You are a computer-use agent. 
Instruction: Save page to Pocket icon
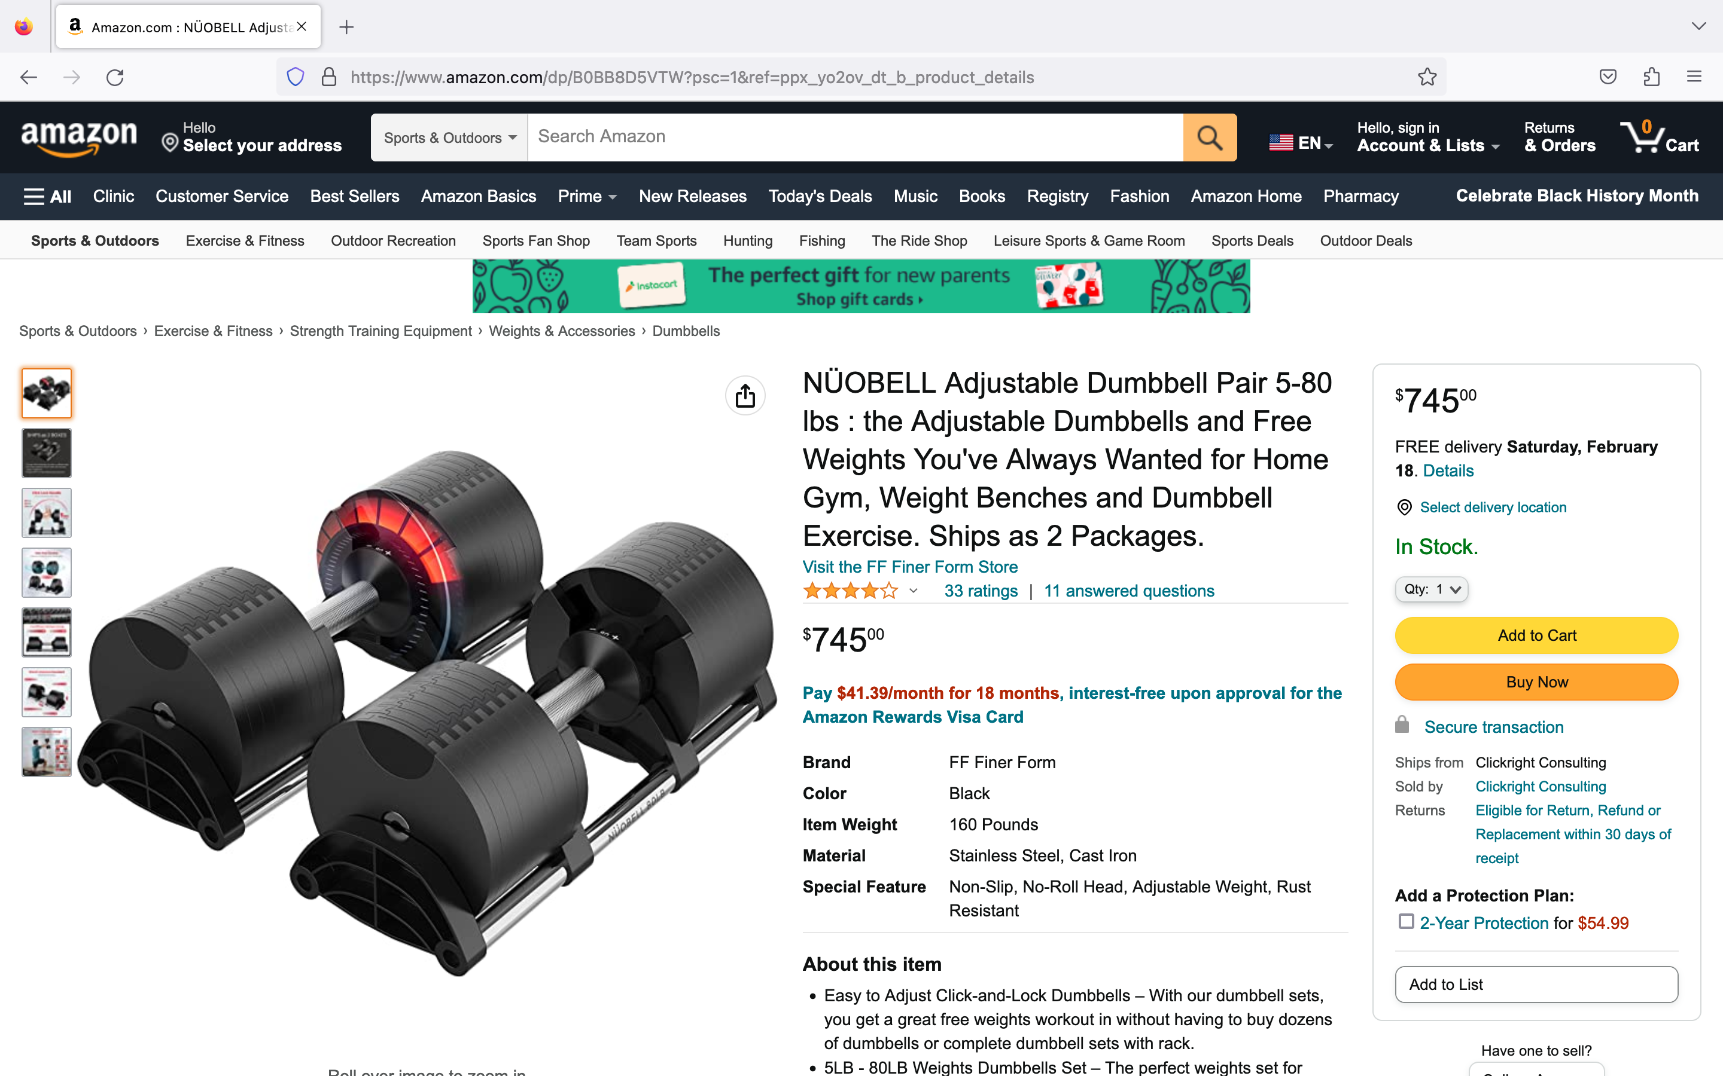(x=1608, y=77)
